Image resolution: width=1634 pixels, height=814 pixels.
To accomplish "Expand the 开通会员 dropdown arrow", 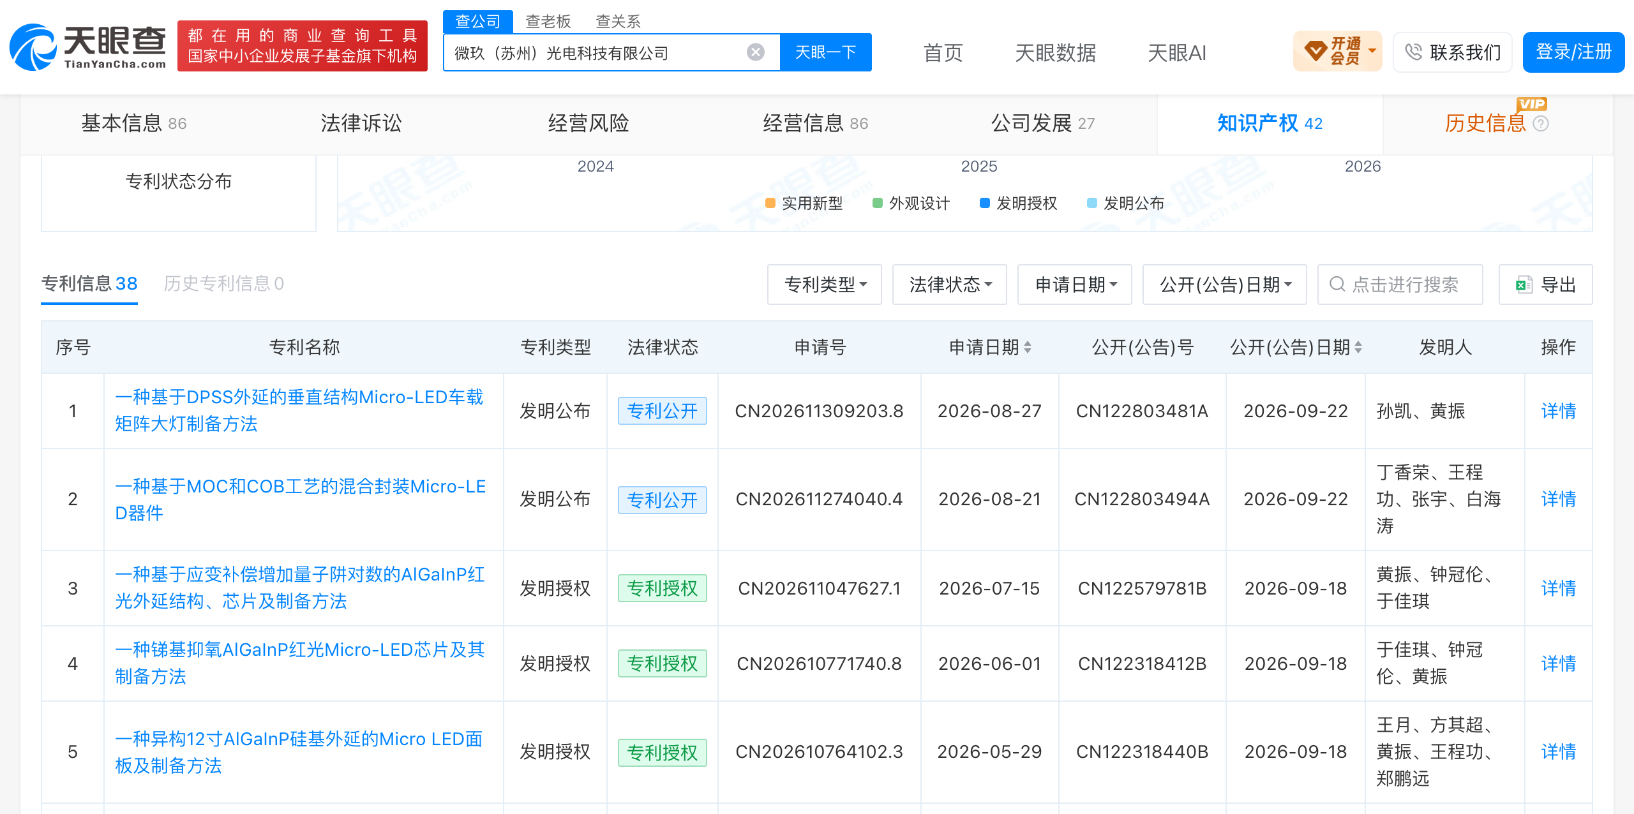I will point(1372,50).
